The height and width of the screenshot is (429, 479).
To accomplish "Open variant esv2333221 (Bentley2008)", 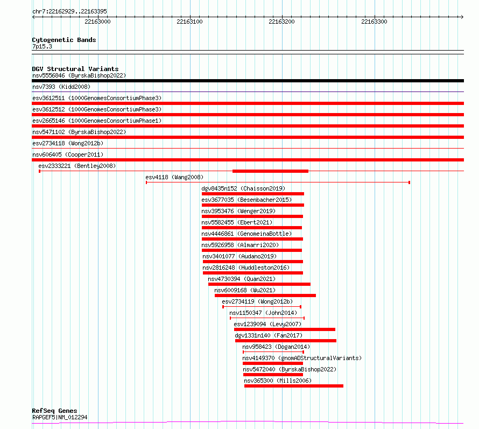I will (x=77, y=166).
